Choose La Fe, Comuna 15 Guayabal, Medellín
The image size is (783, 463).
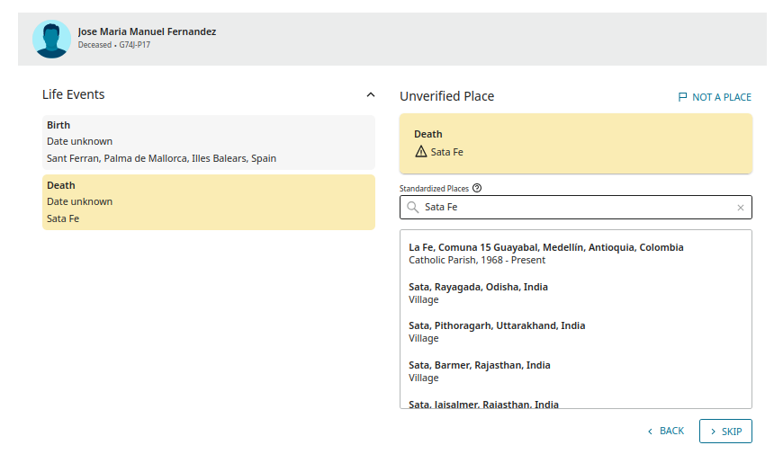pyautogui.click(x=545, y=254)
